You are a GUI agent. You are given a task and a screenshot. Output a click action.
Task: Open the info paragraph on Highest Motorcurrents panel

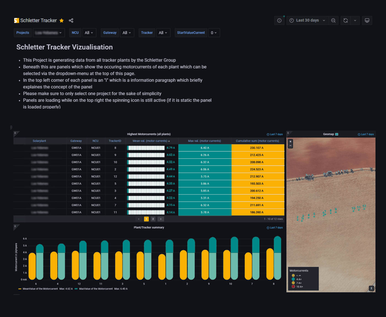(x=15, y=133)
